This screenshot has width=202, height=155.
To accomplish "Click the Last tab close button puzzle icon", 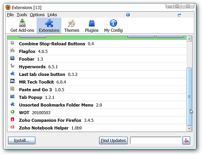I will point(12,74).
